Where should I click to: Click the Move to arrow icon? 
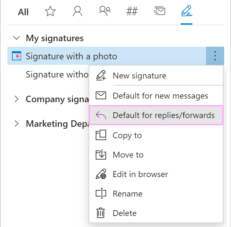pos(101,154)
